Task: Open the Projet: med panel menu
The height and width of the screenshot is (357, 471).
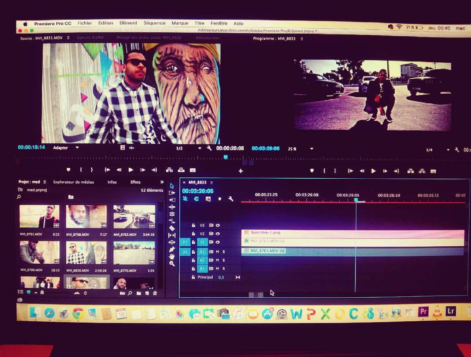Action: 45,182
